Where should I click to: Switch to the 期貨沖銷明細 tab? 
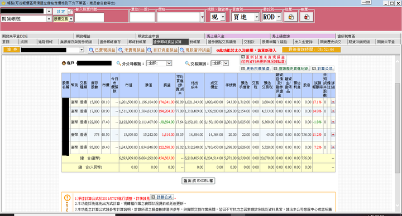coord(361,42)
